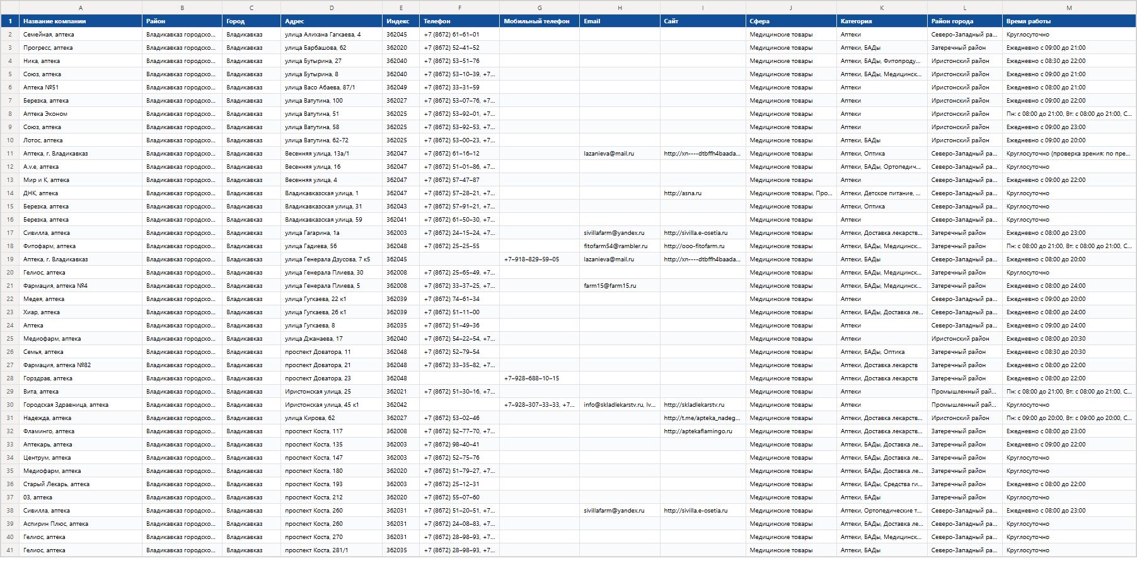The height and width of the screenshot is (568, 1137).
Task: Select the row 20 number header
Action: [9, 273]
